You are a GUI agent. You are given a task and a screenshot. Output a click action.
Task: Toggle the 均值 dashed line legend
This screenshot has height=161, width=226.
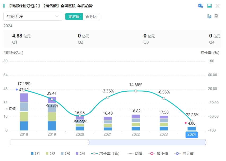coord(135,154)
